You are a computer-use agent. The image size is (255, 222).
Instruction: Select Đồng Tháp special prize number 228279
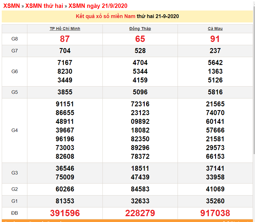140,213
